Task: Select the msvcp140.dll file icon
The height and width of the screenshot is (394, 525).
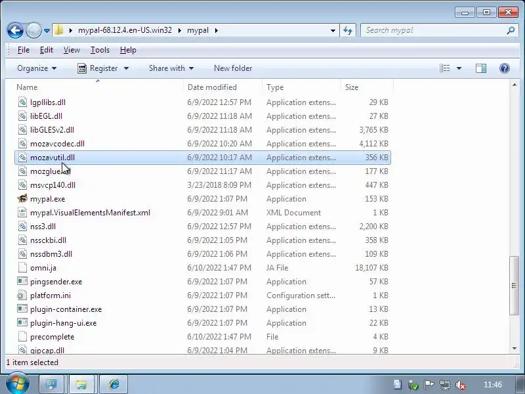Action: pyautogui.click(x=22, y=185)
